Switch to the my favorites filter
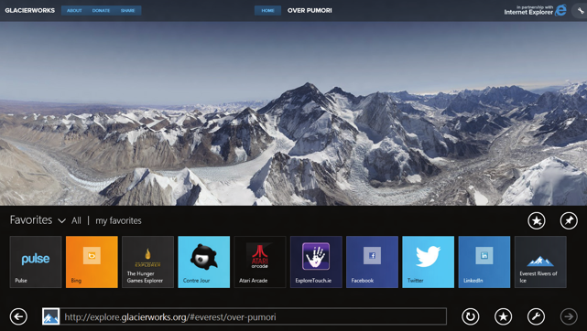587x331 pixels. [119, 220]
